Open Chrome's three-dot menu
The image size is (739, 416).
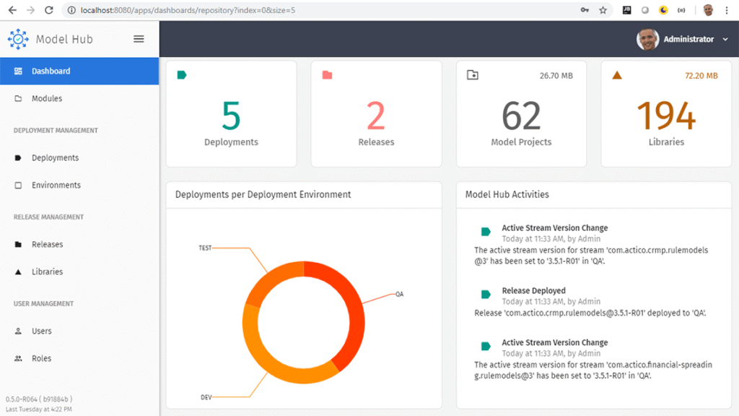[725, 10]
